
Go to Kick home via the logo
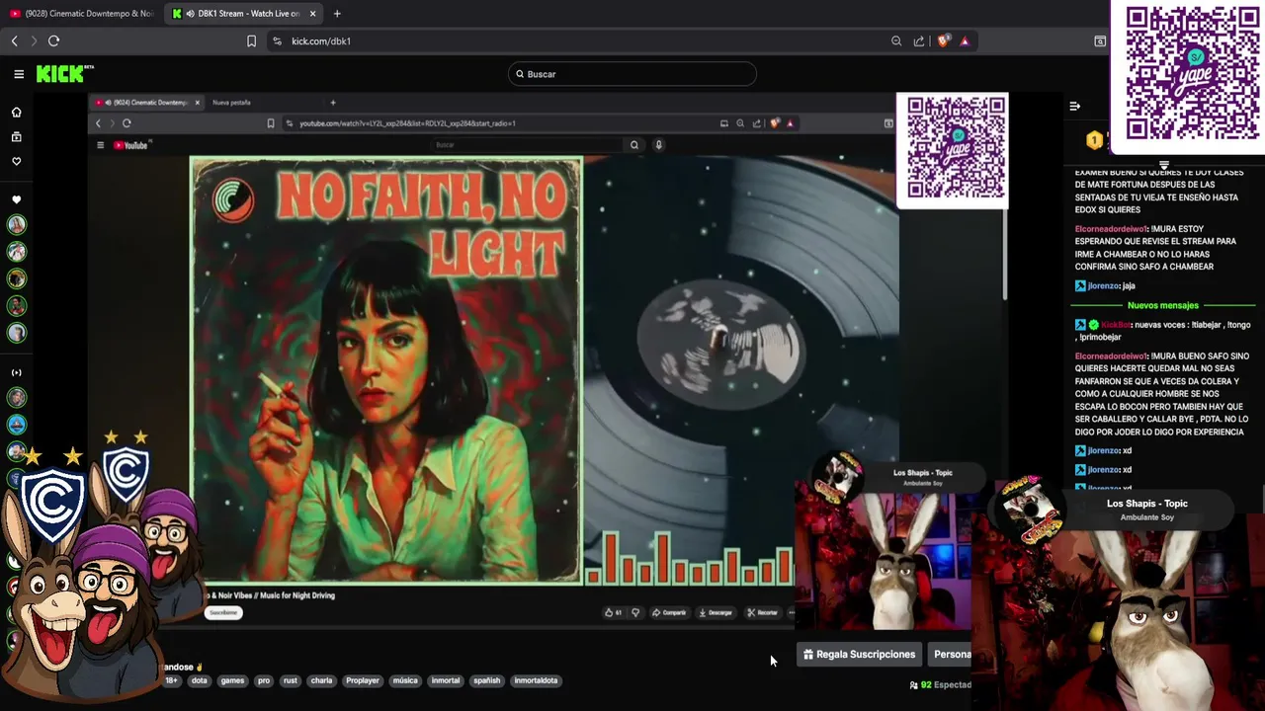[63, 74]
